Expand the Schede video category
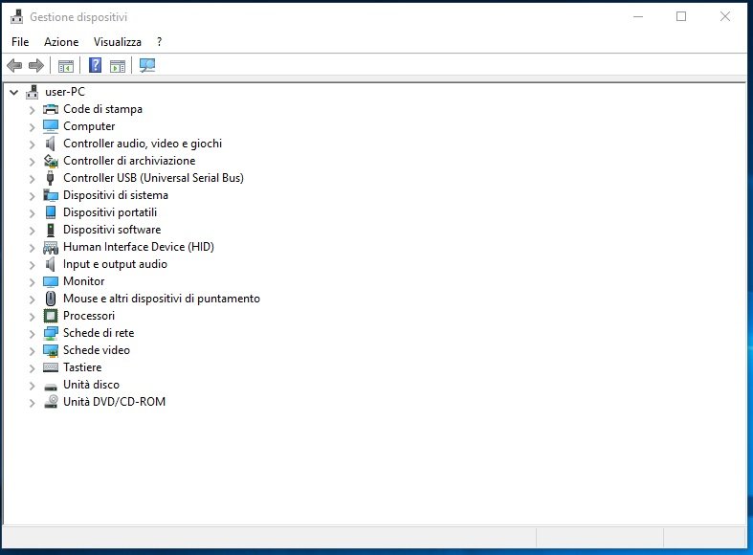The height and width of the screenshot is (555, 753). tap(33, 351)
